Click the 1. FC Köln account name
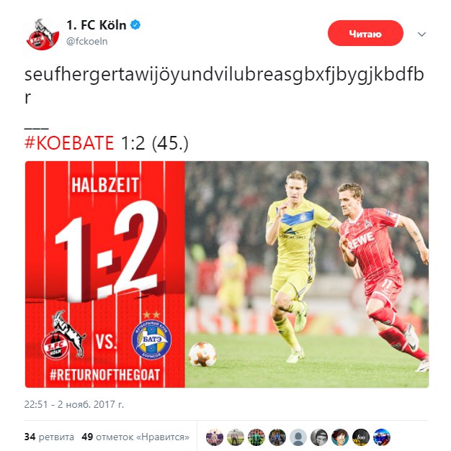The image size is (451, 451). (x=97, y=25)
